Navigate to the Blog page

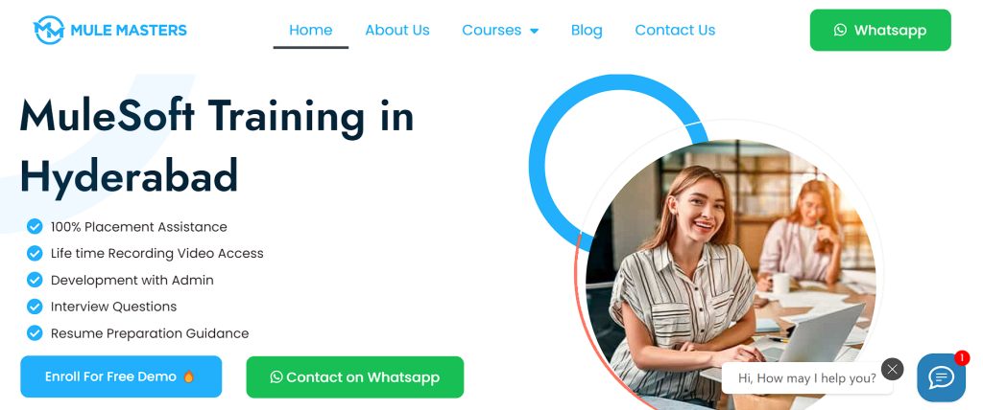click(x=587, y=30)
